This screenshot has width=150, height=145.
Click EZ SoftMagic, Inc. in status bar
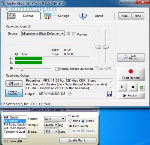pos(15,104)
